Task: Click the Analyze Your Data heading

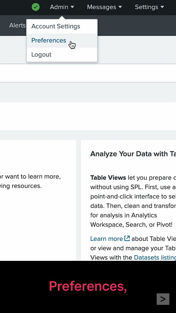Action: click(133, 154)
